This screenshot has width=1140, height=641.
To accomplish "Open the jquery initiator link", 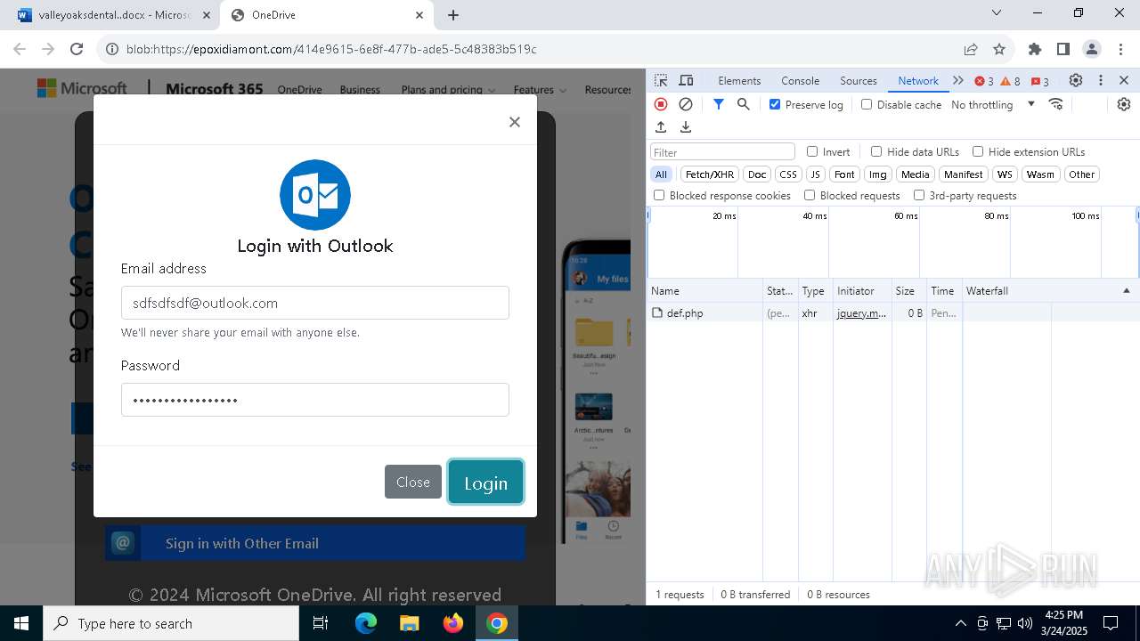I will tap(861, 313).
